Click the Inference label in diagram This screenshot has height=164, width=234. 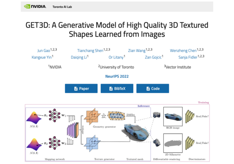coord(144,106)
